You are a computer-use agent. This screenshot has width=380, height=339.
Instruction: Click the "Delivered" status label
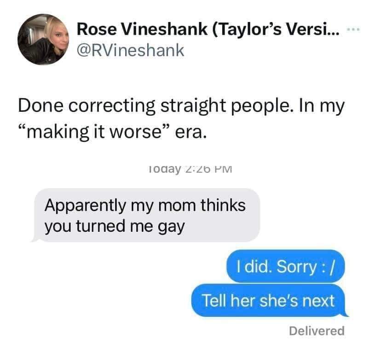point(317,330)
